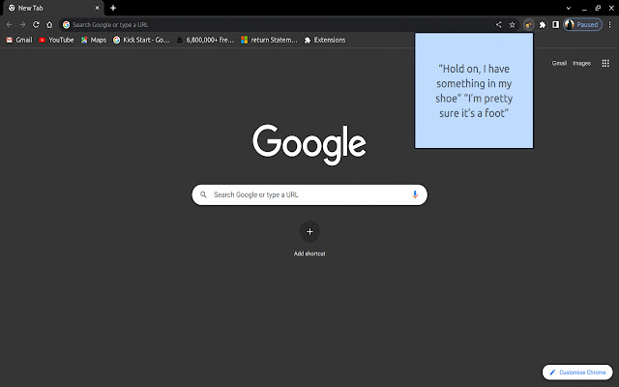Click the magnifier icon in search box
Image resolution: width=619 pixels, height=387 pixels.
point(203,194)
